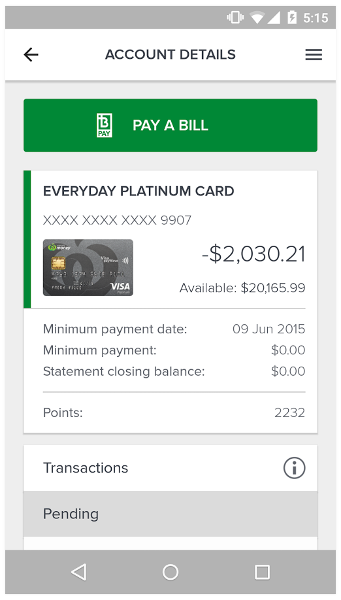Tap the Android back navigation triangle

(79, 572)
